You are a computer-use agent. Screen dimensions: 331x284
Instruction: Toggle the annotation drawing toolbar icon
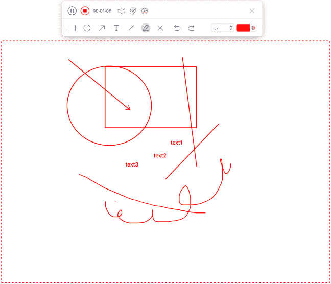tap(145, 11)
